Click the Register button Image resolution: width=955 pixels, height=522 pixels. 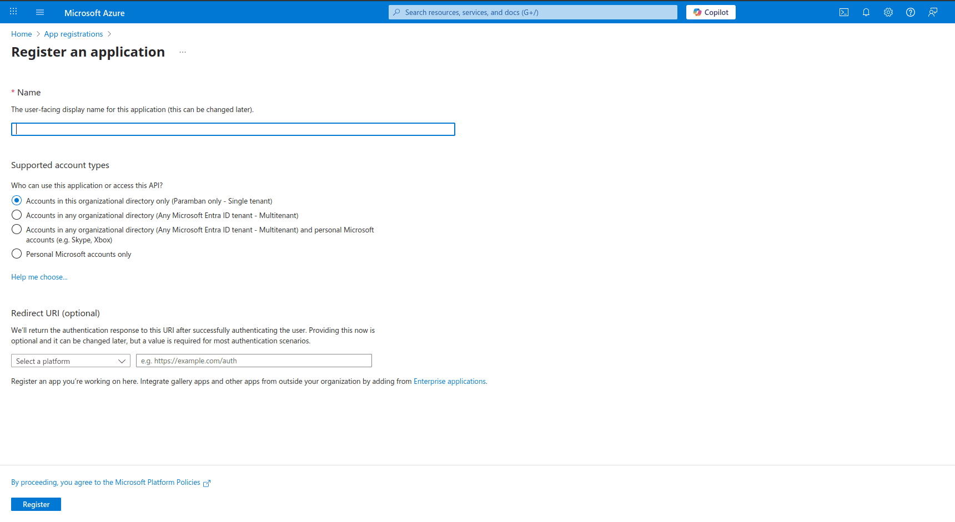tap(36, 504)
